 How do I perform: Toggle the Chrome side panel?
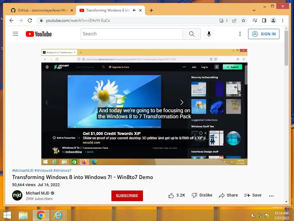(x=264, y=20)
